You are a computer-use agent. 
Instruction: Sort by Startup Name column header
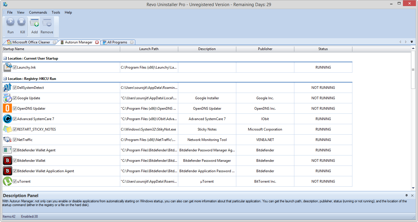point(61,49)
